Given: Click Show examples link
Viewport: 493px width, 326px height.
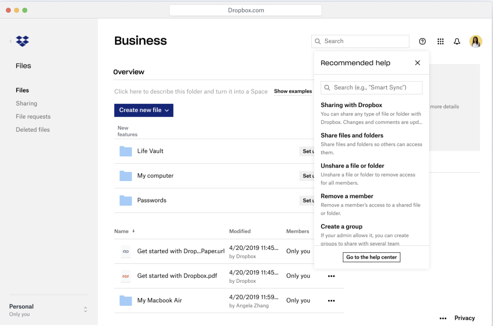Looking at the screenshot, I should 293,91.
